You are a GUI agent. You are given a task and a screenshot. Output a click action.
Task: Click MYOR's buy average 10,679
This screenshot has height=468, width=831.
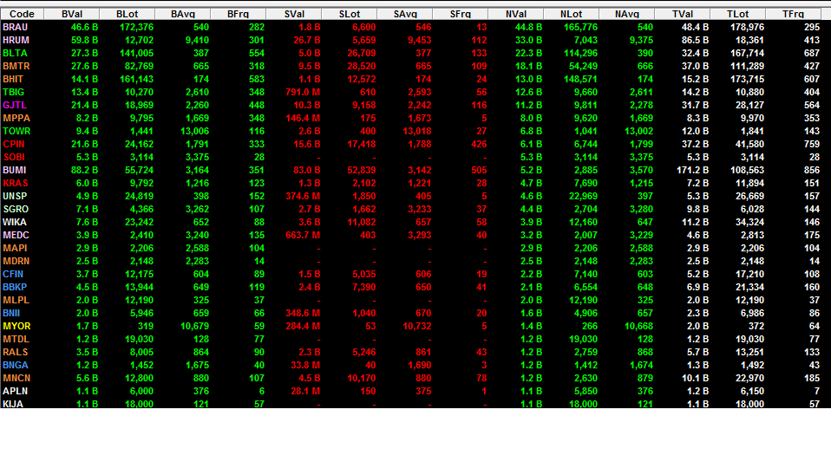(x=194, y=326)
